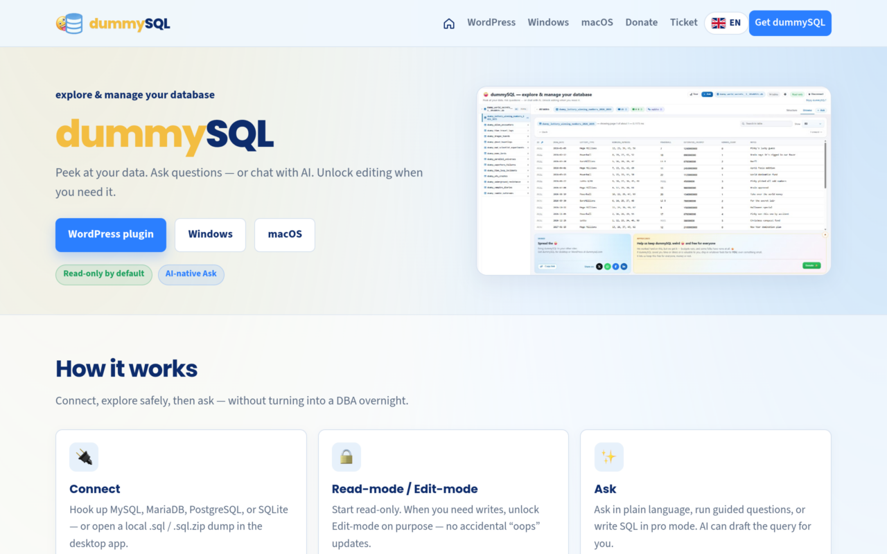Open the Ticket link in the navigation
Viewport: 887px width, 554px height.
pos(684,22)
